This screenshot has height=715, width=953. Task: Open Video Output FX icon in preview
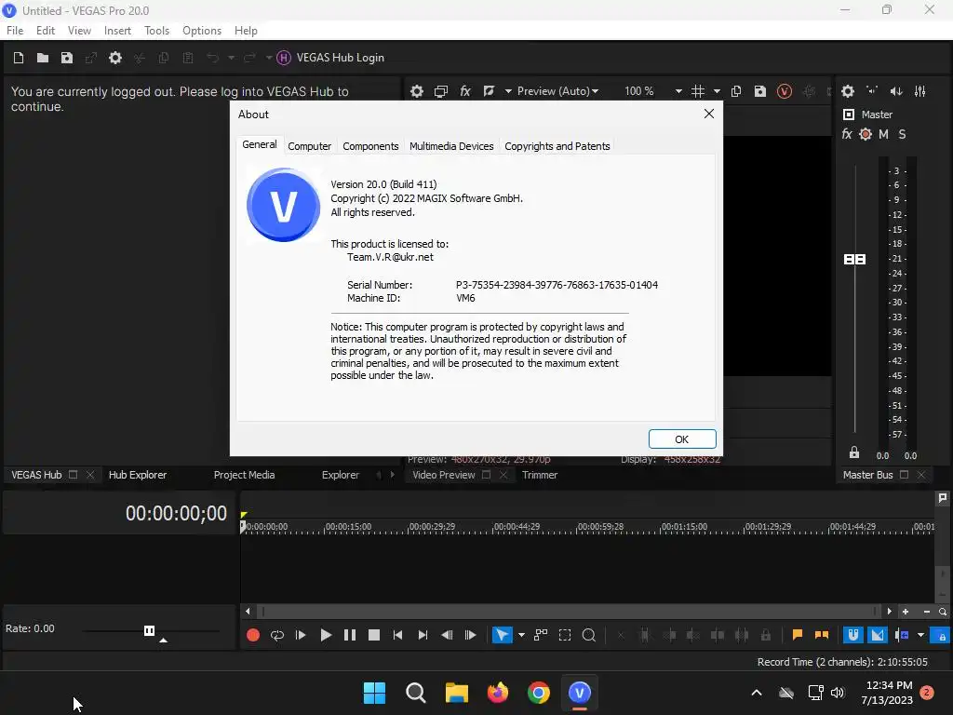point(465,91)
